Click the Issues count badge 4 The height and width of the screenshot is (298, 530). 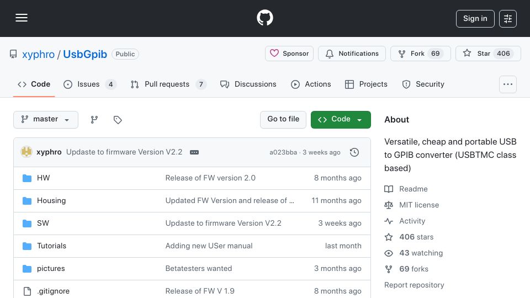pos(110,84)
